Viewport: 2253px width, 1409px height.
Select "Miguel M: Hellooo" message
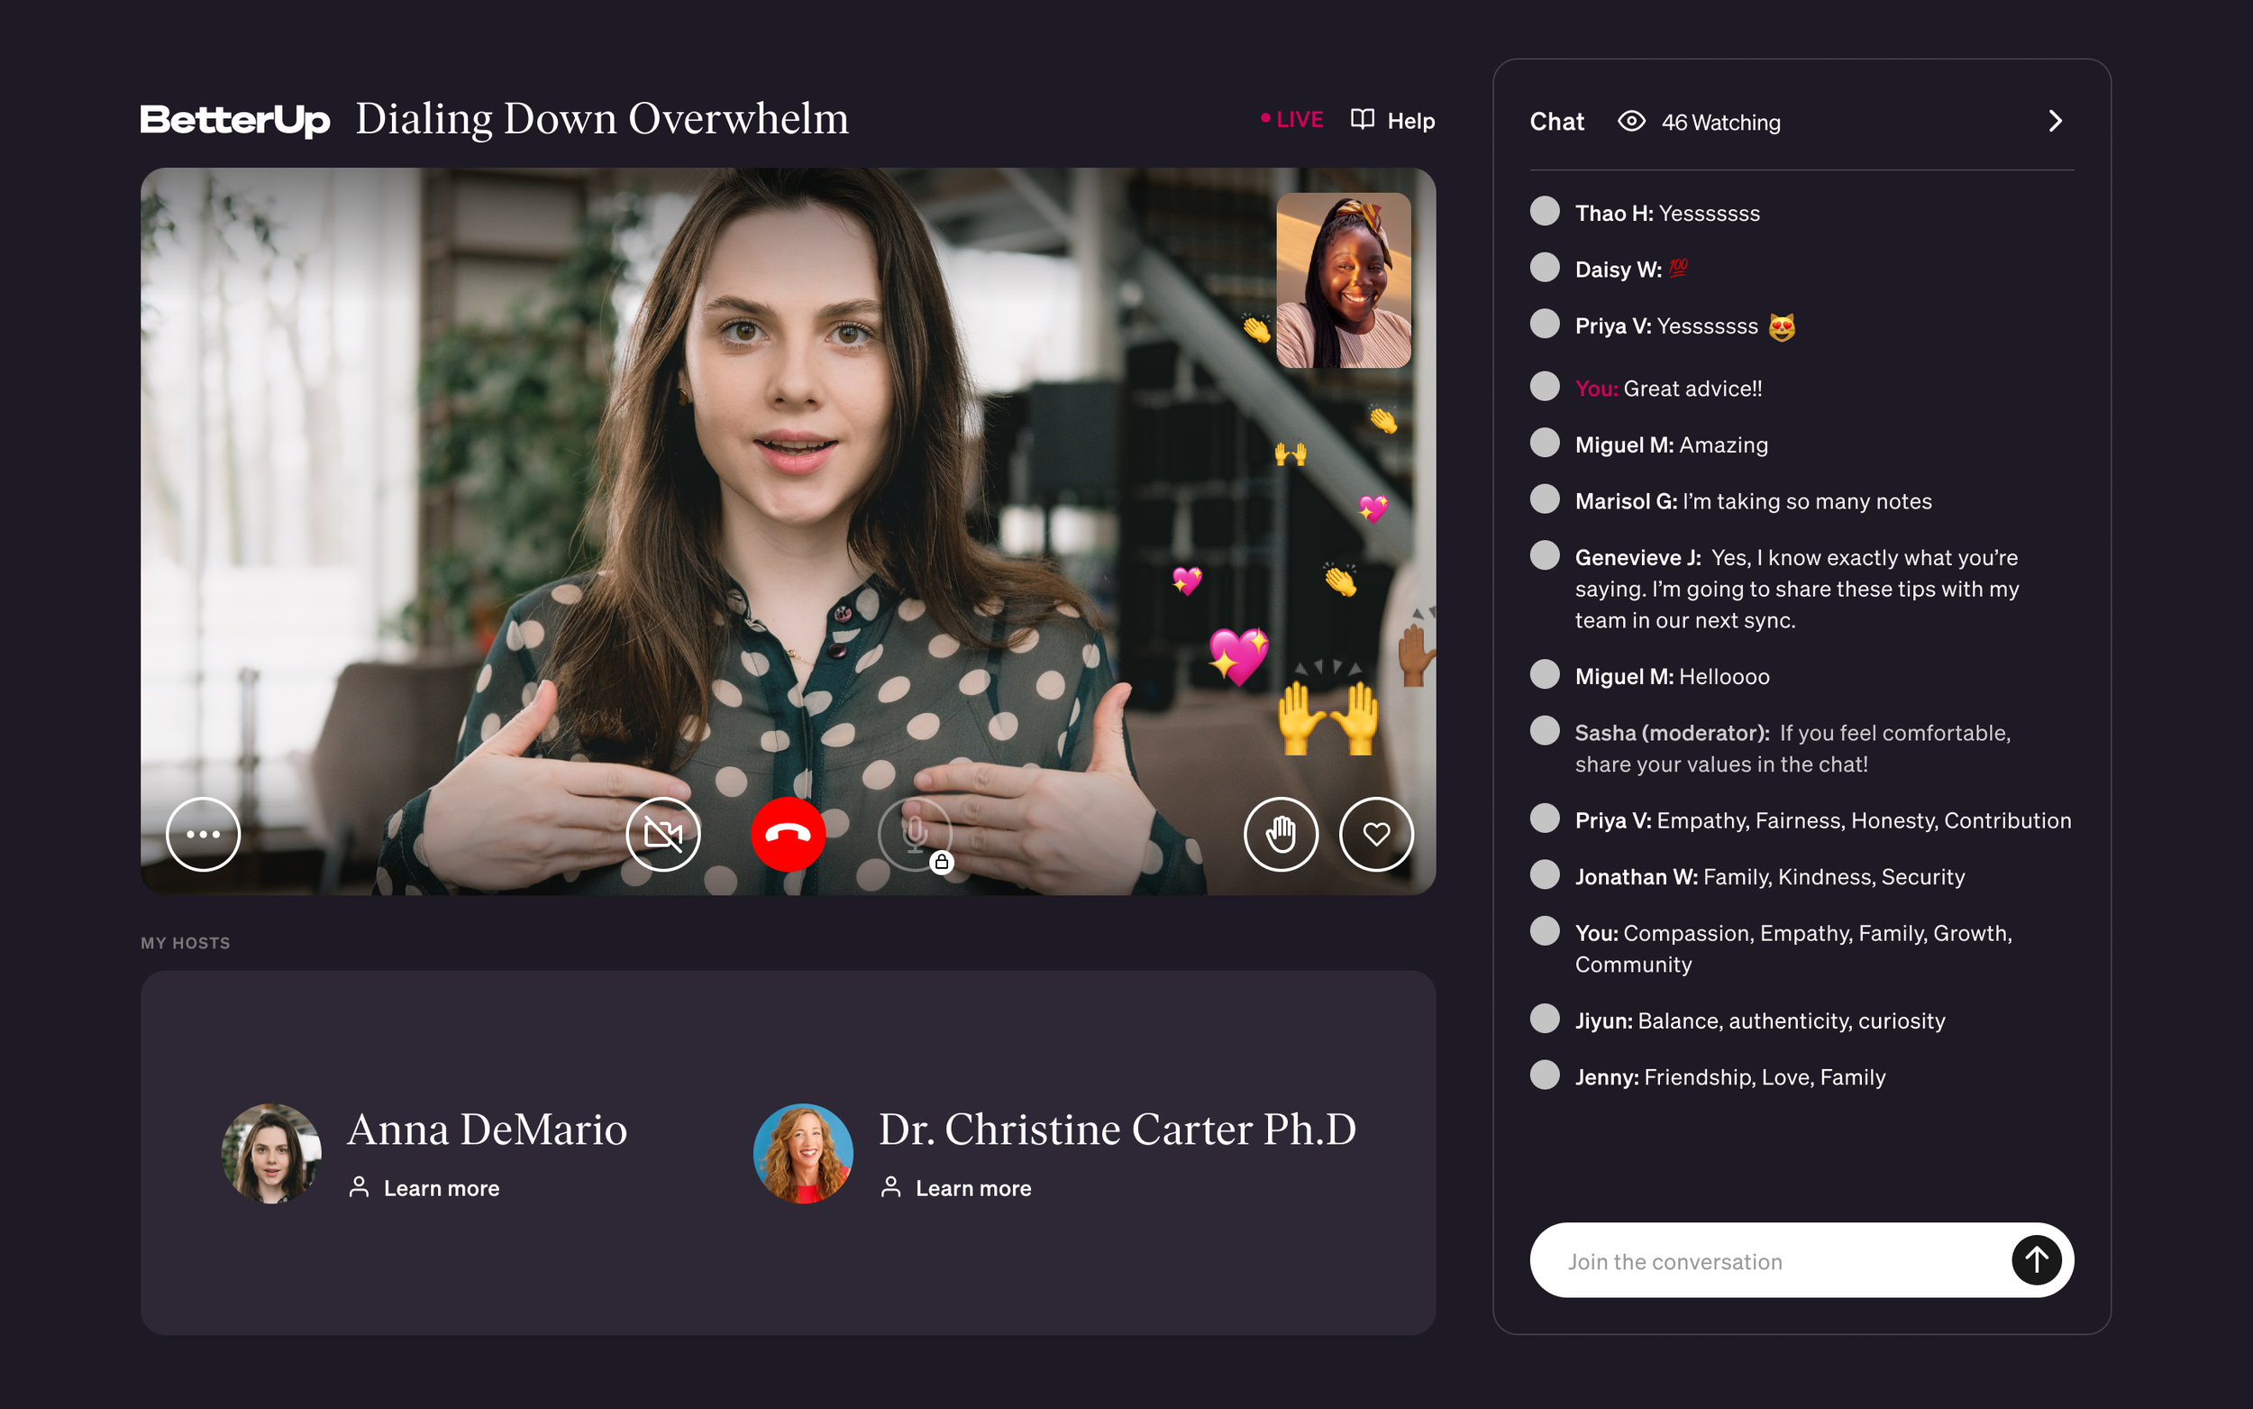point(1672,676)
